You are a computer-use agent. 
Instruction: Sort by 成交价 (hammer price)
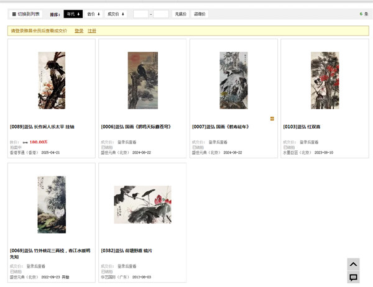[116, 14]
